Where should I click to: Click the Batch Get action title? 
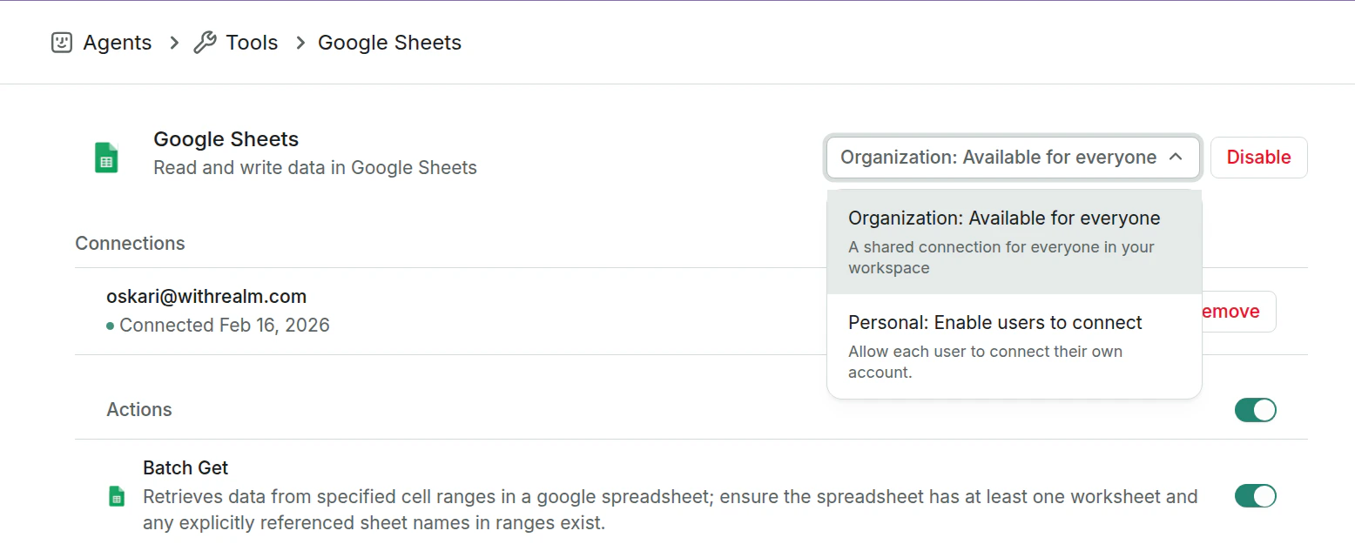coord(185,468)
